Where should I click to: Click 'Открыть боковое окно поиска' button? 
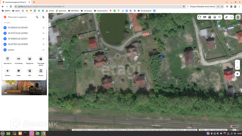[x=201, y=7]
